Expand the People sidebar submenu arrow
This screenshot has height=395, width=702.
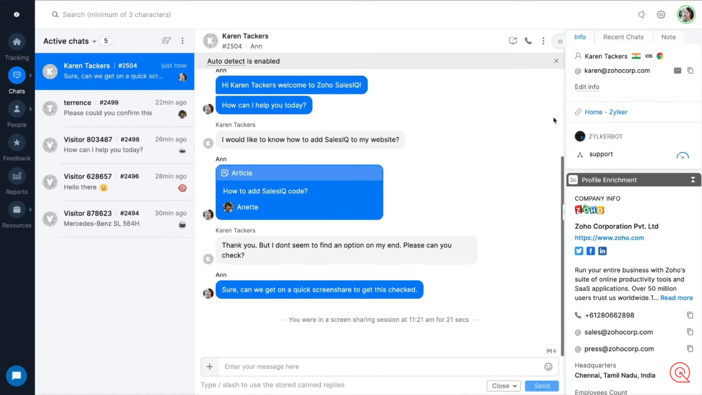31,109
